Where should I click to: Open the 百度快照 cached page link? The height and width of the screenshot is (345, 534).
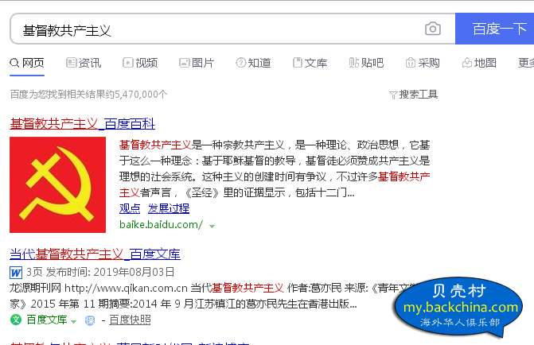click(130, 320)
